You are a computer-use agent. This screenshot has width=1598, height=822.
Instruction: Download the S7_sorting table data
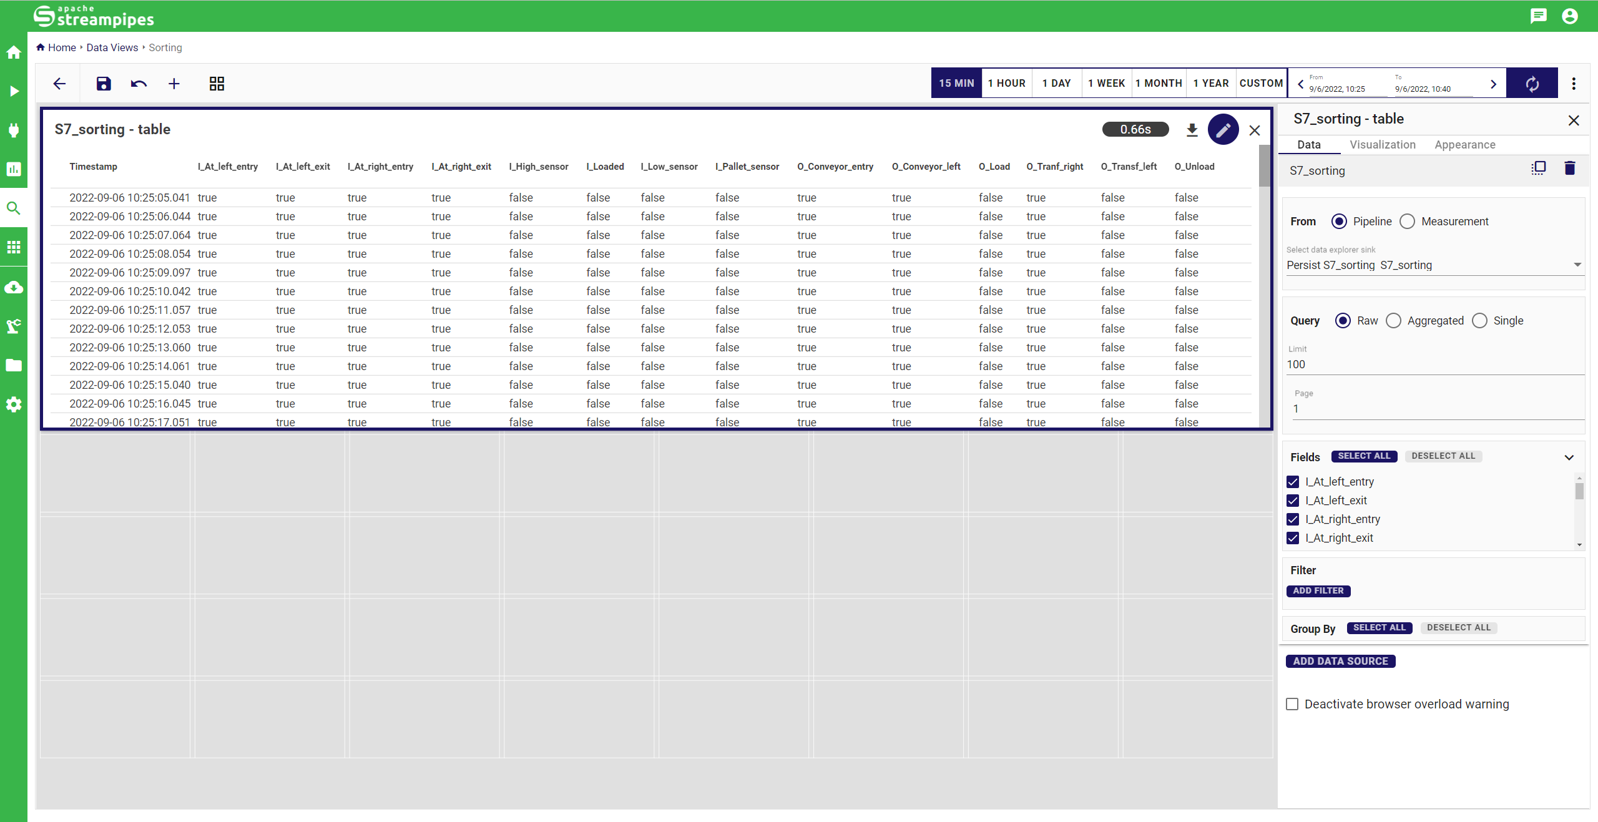coord(1192,130)
